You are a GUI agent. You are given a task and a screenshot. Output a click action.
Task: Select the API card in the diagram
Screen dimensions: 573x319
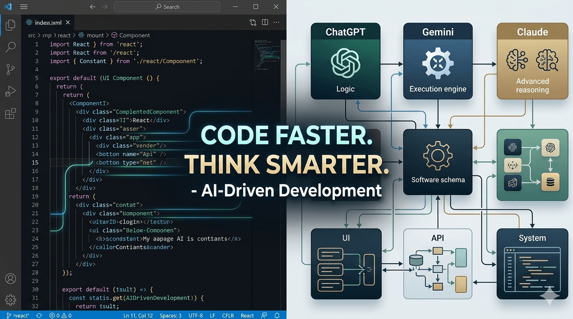point(438,264)
